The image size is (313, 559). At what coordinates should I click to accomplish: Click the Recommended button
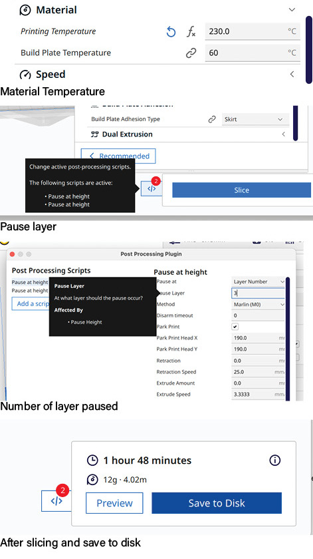[118, 156]
